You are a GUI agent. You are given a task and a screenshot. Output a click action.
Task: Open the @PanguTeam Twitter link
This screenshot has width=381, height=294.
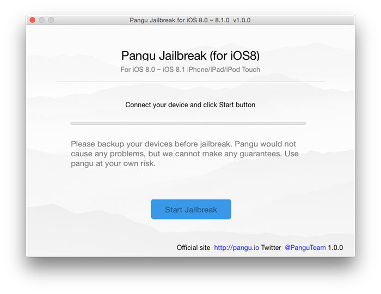[305, 248]
